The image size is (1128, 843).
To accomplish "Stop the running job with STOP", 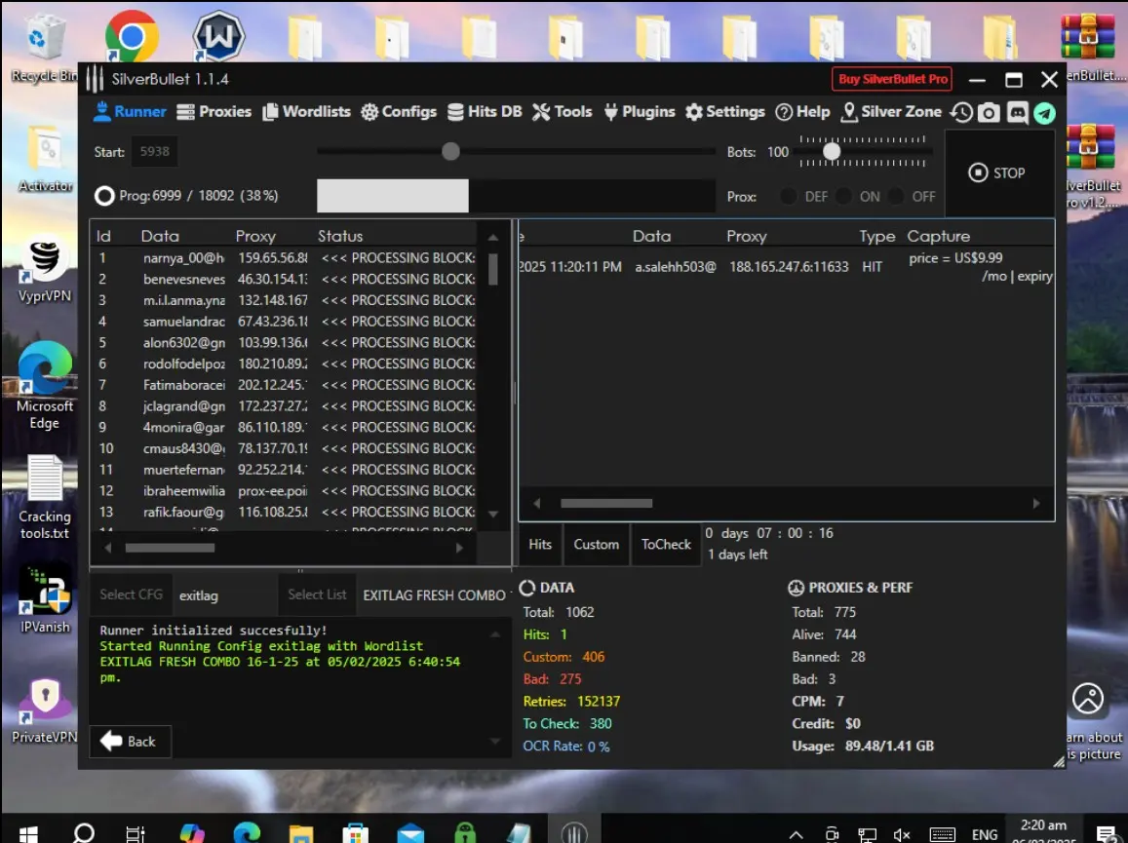I will click(x=997, y=172).
